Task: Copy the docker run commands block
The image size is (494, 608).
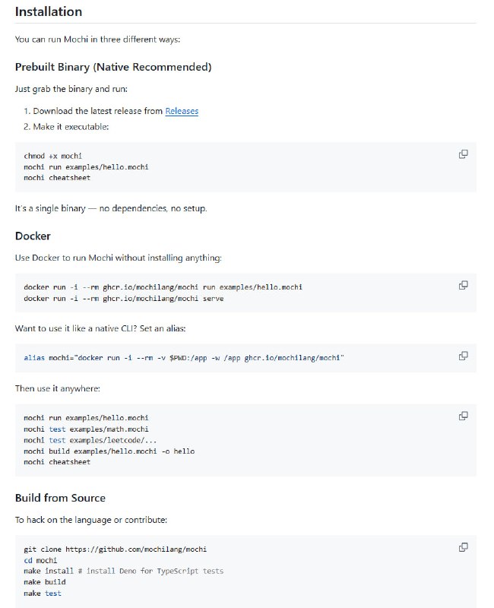Action: point(463,285)
